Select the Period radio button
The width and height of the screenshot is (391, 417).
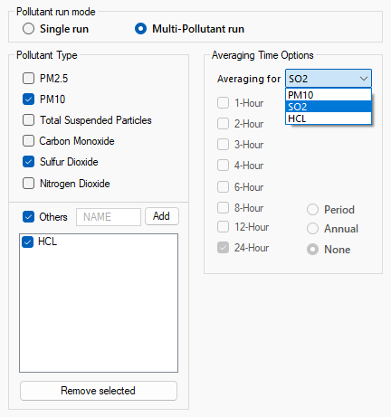pos(312,210)
